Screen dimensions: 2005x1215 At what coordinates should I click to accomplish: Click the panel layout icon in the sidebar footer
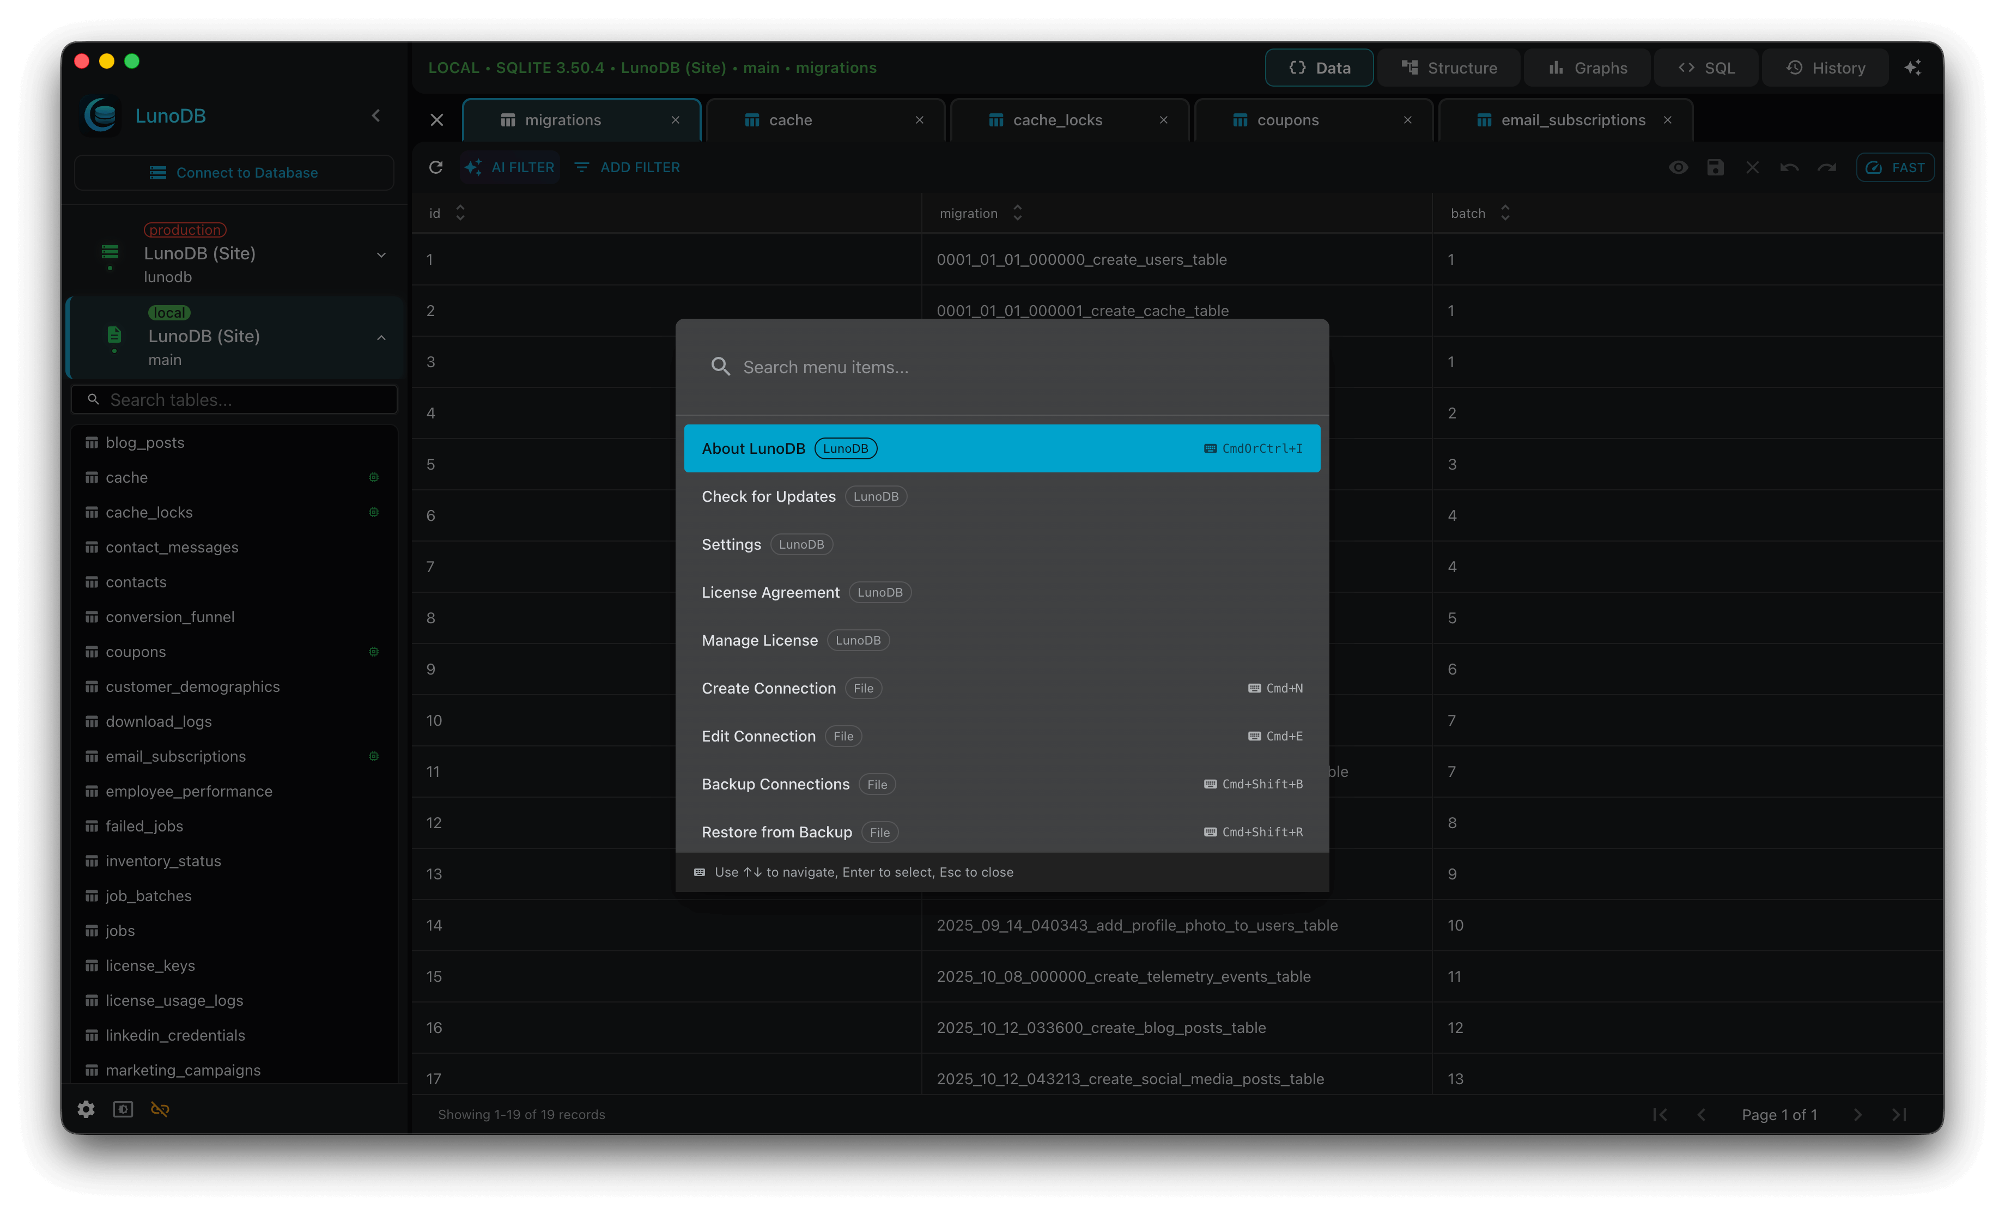[x=123, y=1108]
